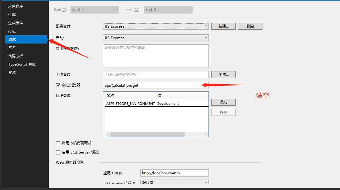Select the Development value cell
The width and height of the screenshot is (340, 190).
(x=182, y=103)
